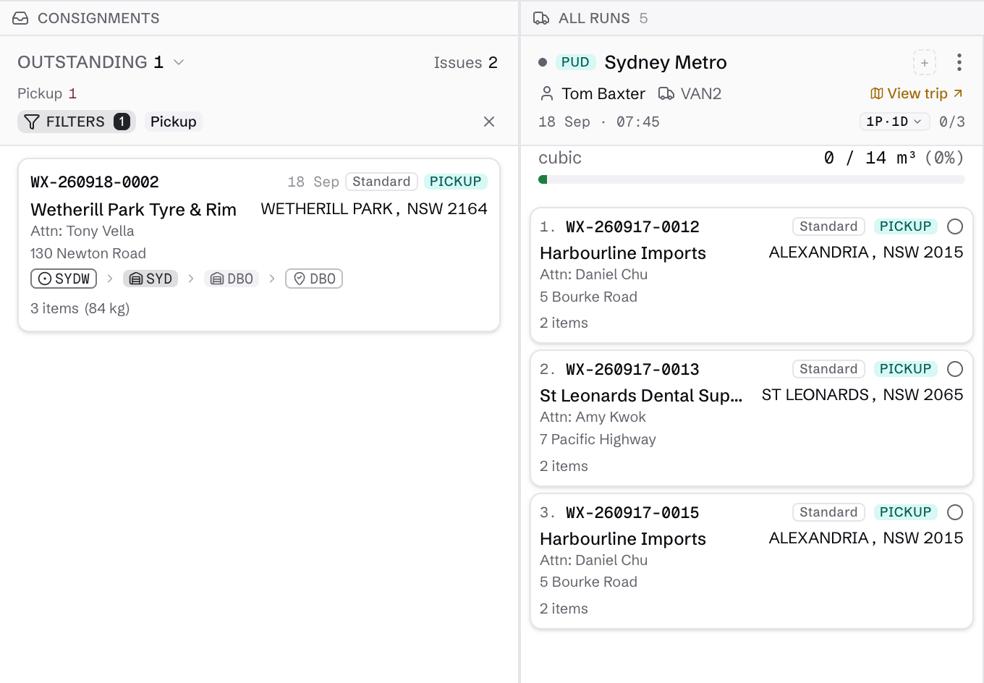Select the radio circle for WX-260917-0015
This screenshot has height=683, width=984.
[x=955, y=512]
